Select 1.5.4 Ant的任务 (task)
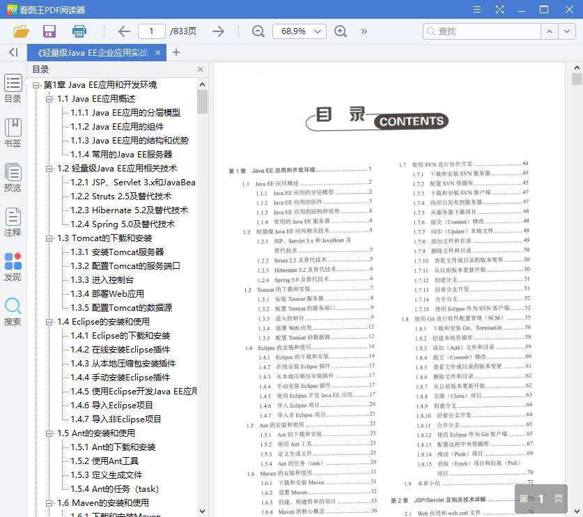 point(114,489)
